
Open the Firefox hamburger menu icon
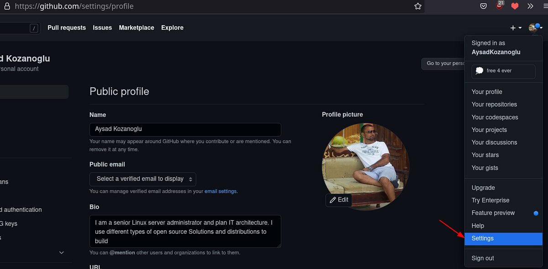point(544,6)
